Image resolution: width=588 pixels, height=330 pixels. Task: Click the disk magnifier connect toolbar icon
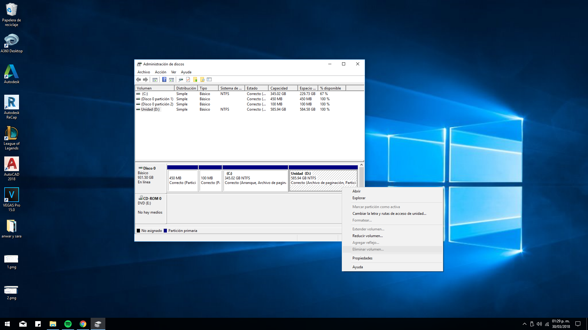click(x=181, y=80)
